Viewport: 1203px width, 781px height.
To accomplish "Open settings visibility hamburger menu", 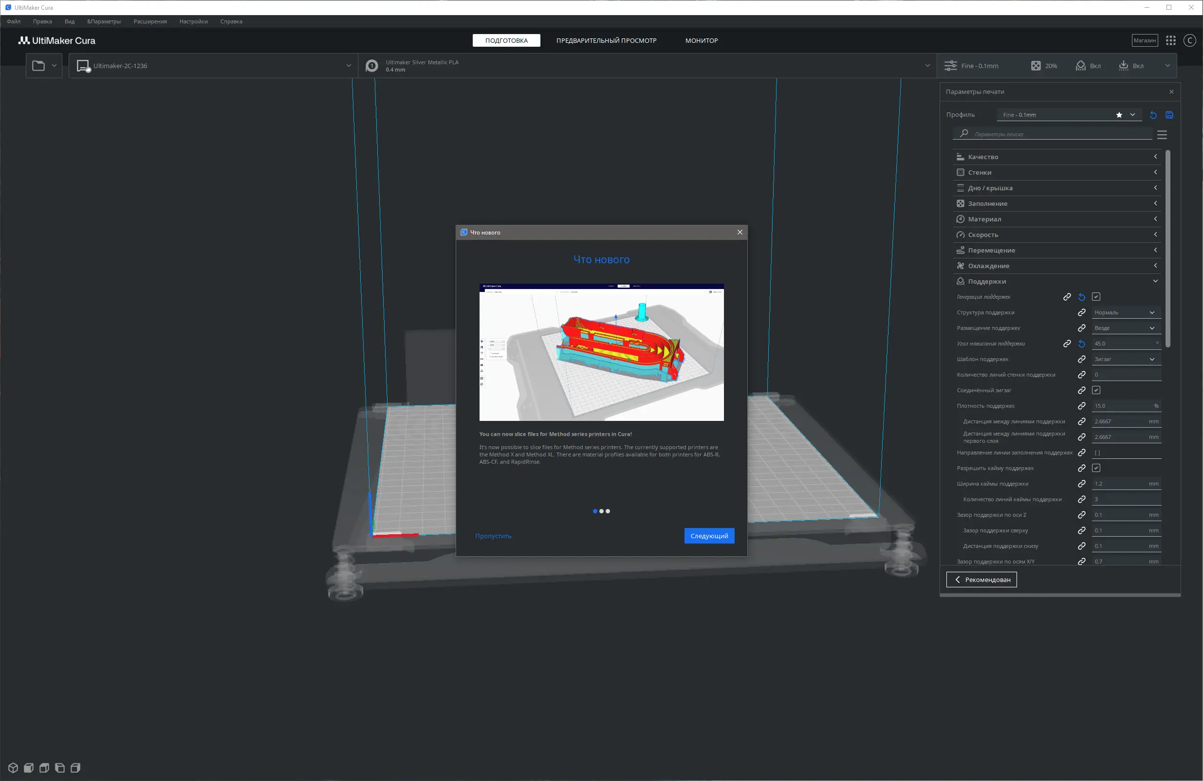I will pos(1162,135).
